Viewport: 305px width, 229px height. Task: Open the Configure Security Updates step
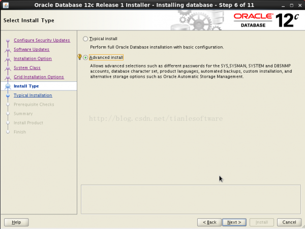[x=42, y=40]
